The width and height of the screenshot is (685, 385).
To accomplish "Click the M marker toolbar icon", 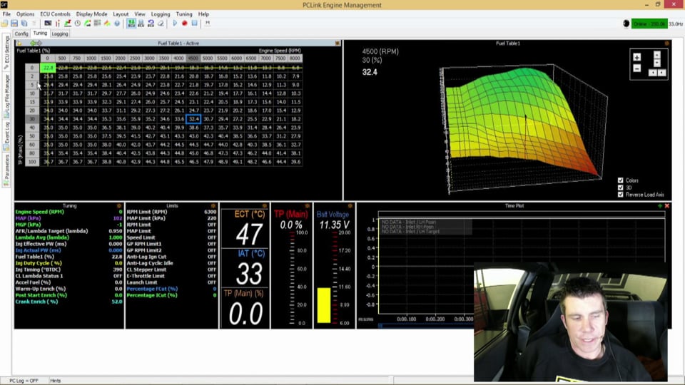I will (208, 23).
